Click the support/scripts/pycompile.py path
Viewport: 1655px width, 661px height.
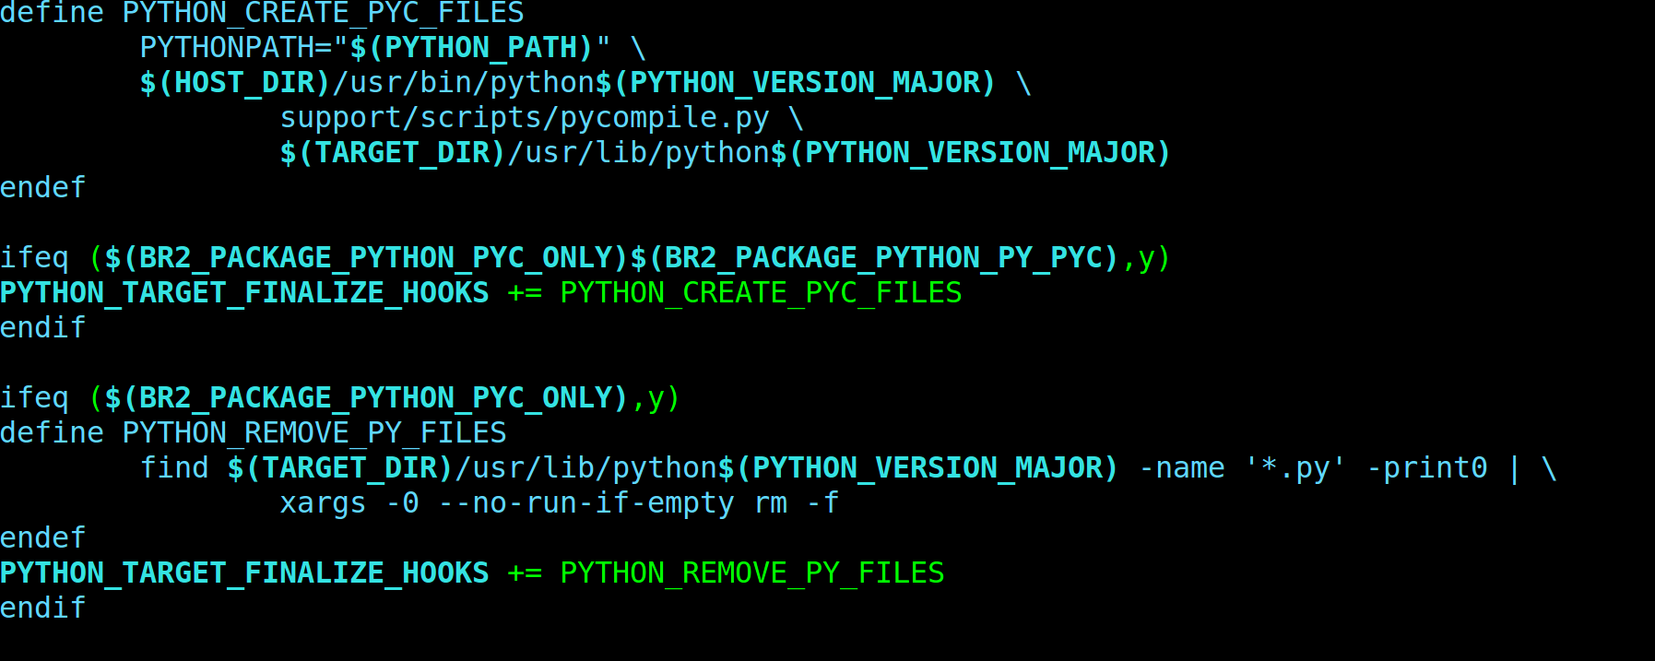point(525,118)
